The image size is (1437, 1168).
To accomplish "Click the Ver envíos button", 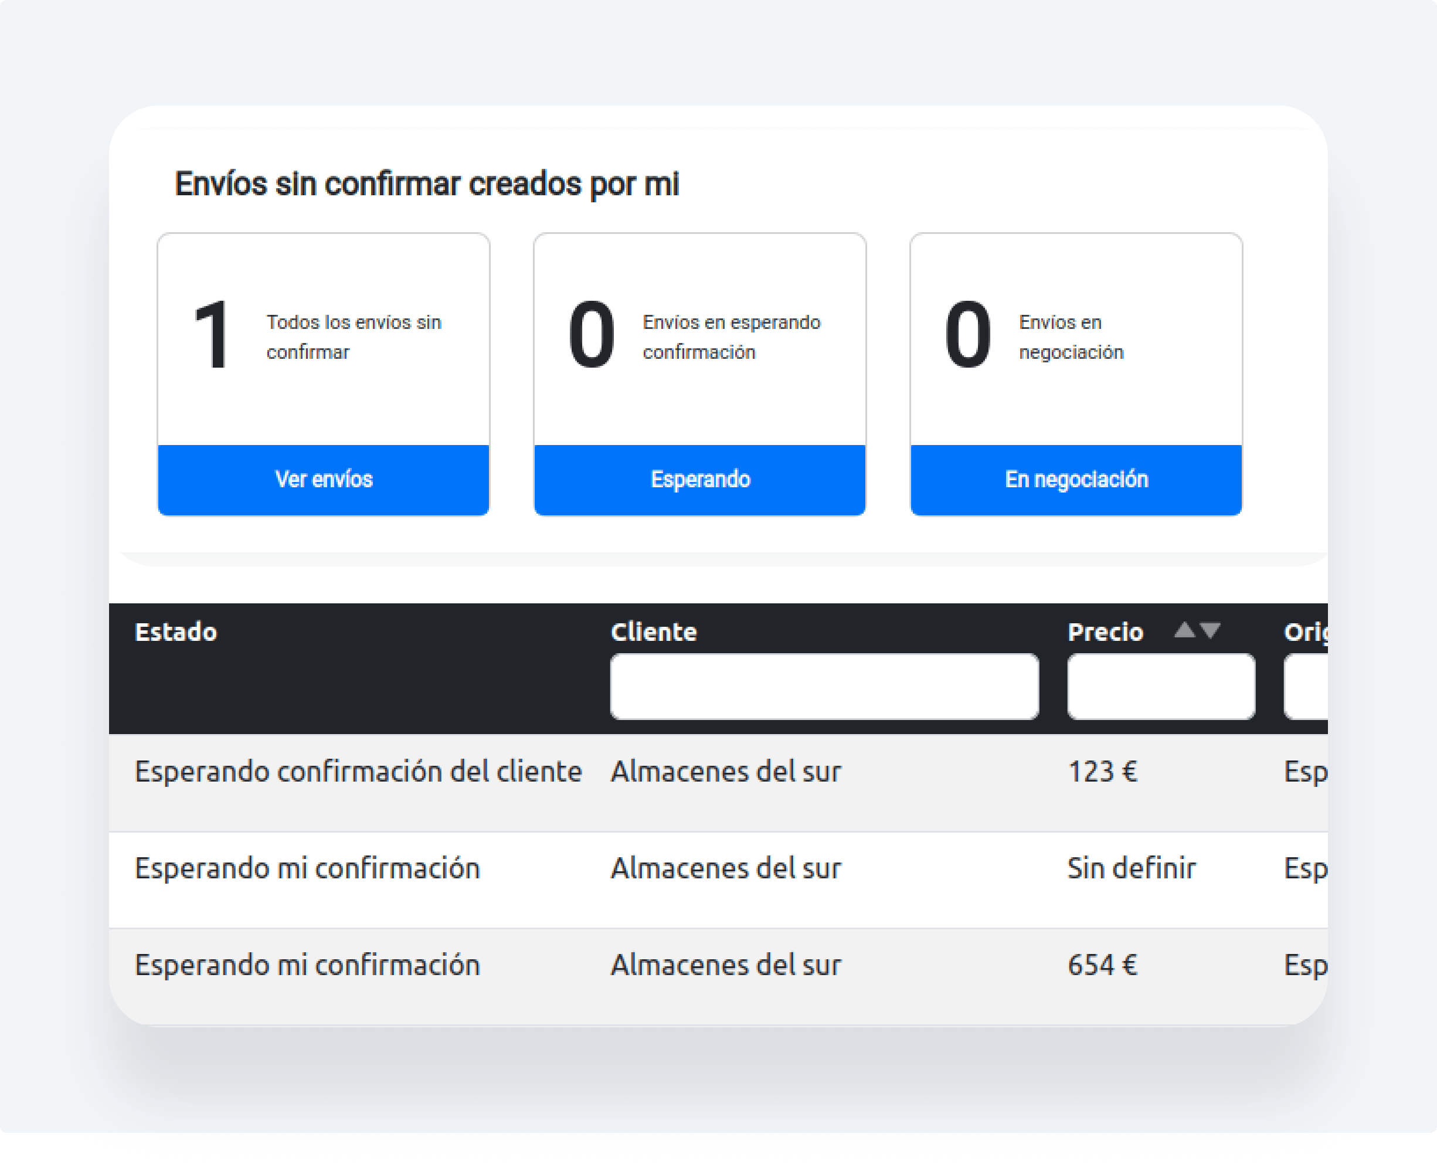I will pos(323,480).
